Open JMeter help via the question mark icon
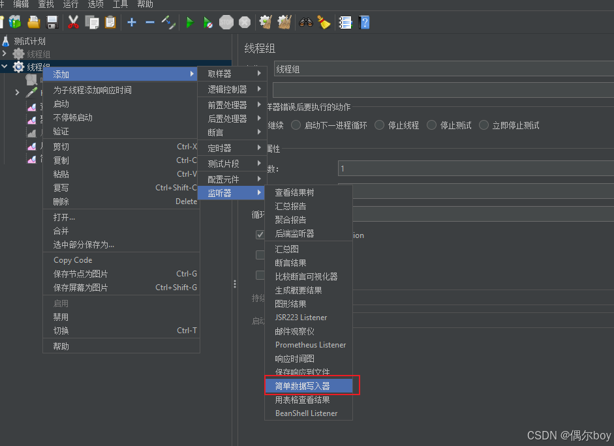Image resolution: width=614 pixels, height=446 pixels. [364, 22]
